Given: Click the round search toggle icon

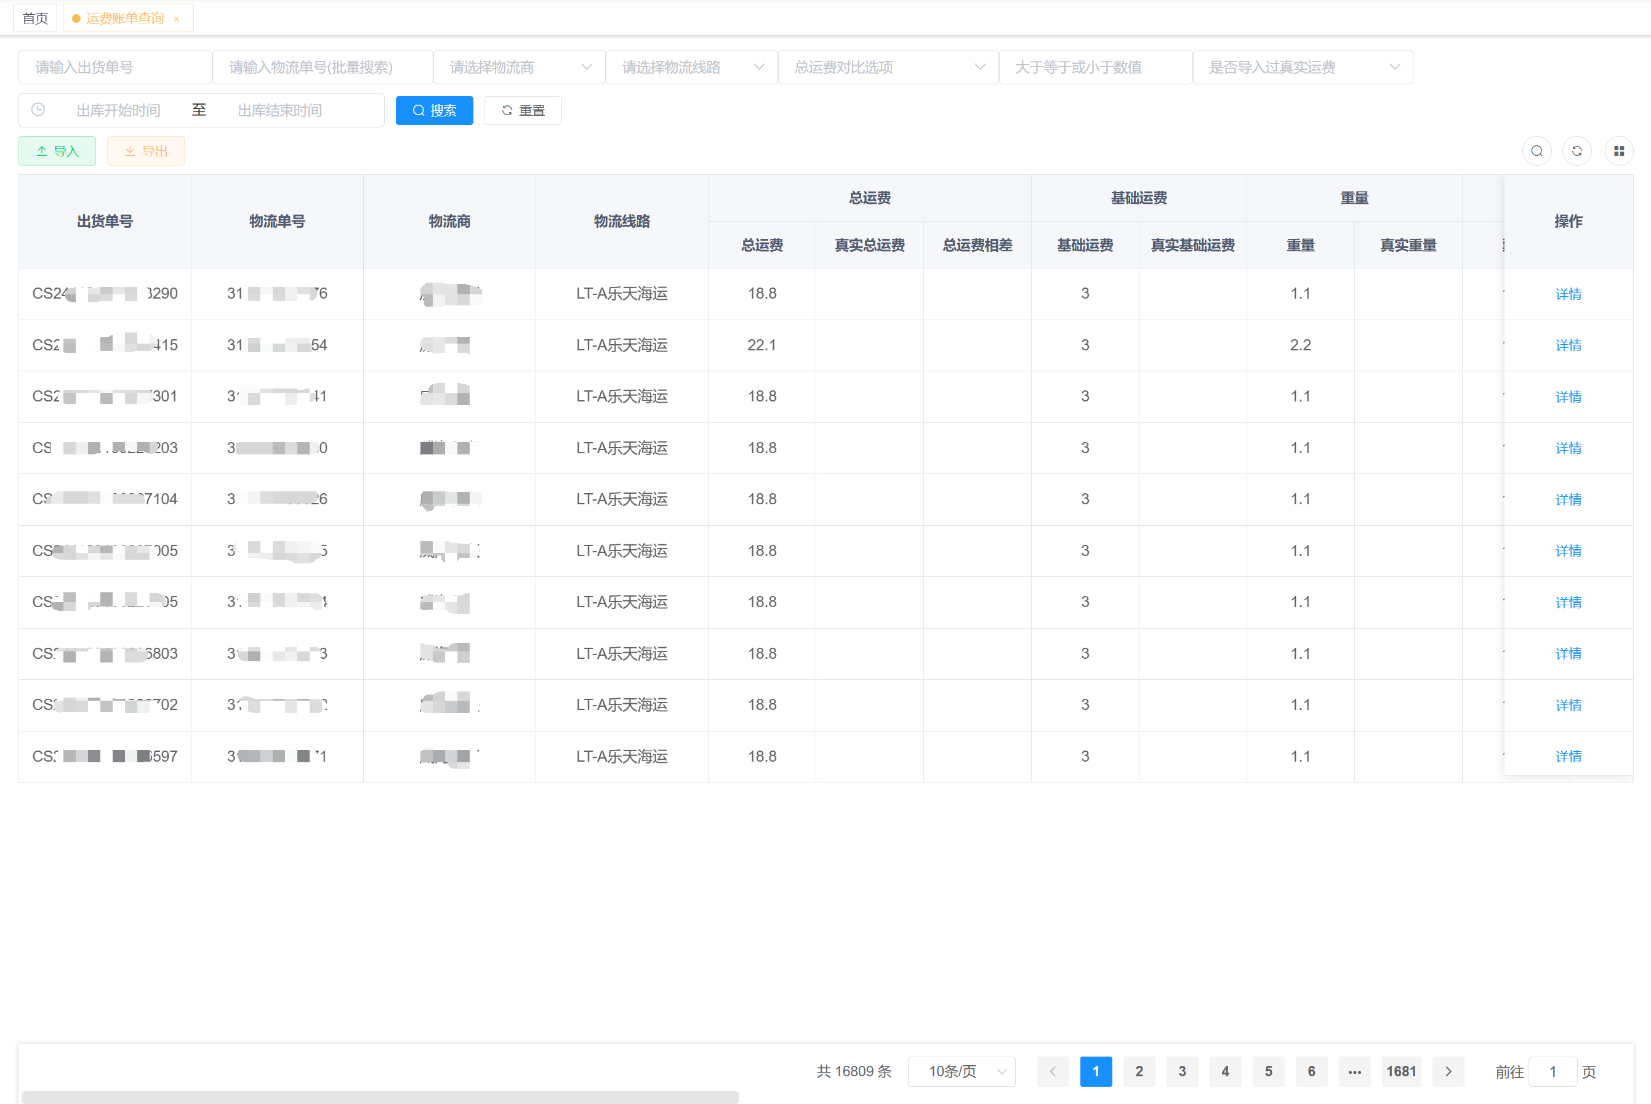Looking at the screenshot, I should click(1537, 151).
